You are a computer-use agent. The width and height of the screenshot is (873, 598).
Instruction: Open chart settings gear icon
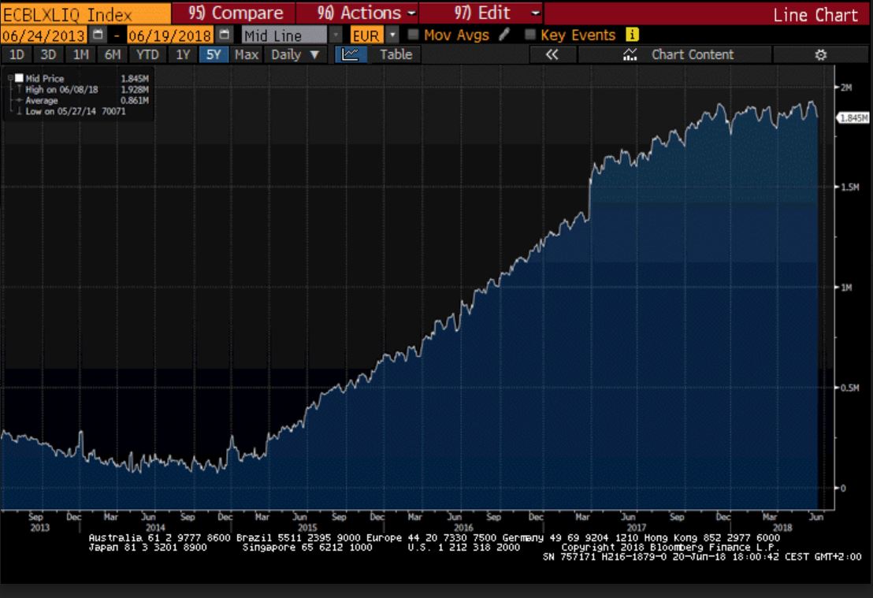click(820, 54)
